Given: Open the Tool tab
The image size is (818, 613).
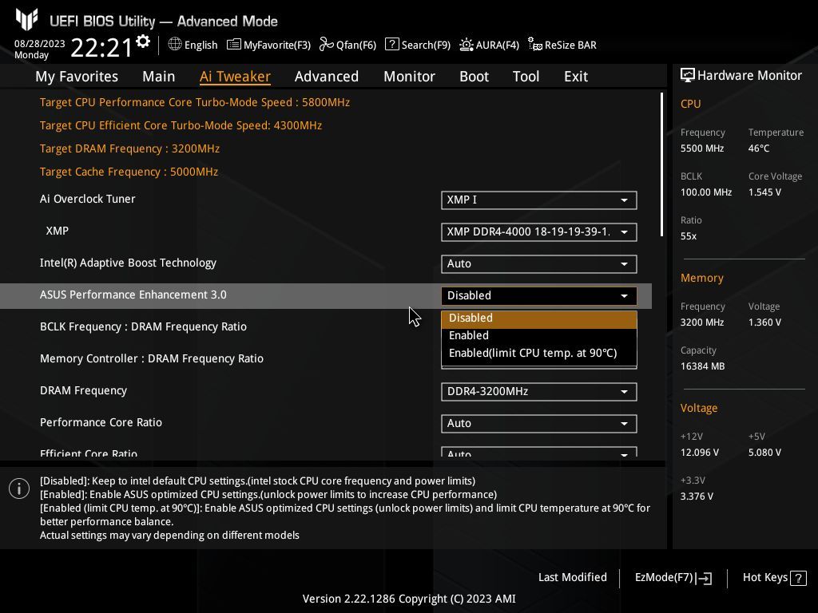Looking at the screenshot, I should 526,77.
